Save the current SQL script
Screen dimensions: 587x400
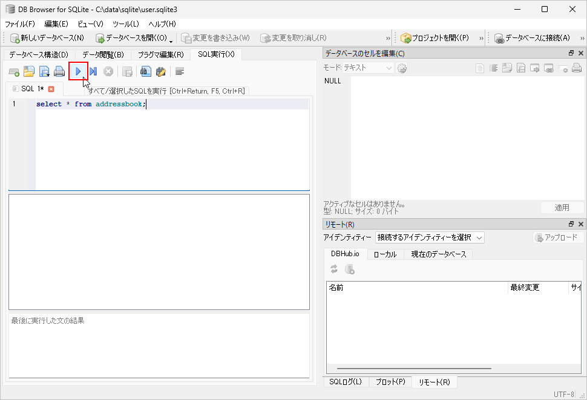(x=44, y=71)
